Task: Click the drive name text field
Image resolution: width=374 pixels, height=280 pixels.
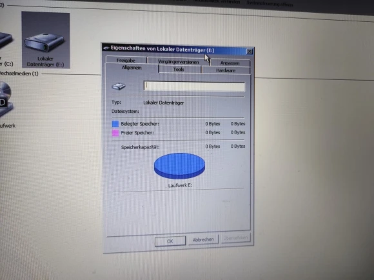Action: point(194,86)
